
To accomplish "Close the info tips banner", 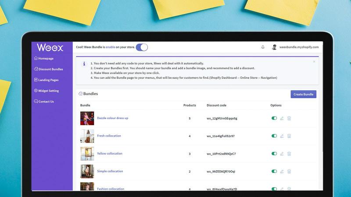I will pyautogui.click(x=314, y=62).
